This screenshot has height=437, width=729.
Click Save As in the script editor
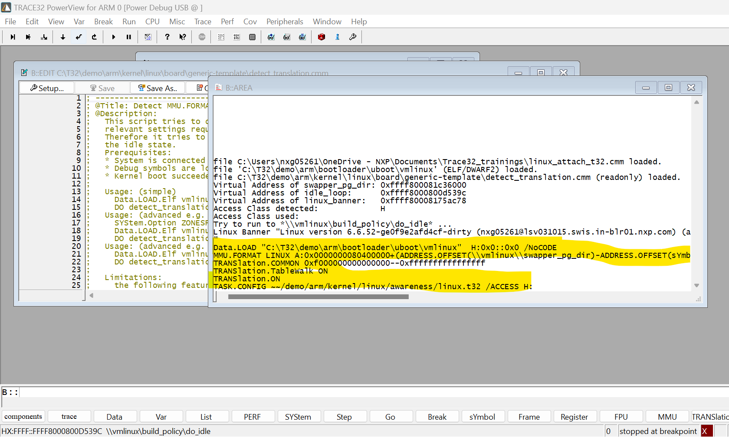click(x=157, y=88)
